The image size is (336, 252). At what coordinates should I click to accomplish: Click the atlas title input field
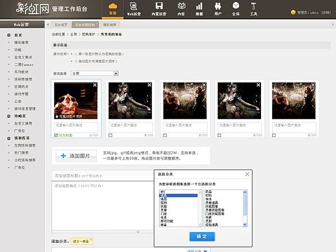click(103, 176)
